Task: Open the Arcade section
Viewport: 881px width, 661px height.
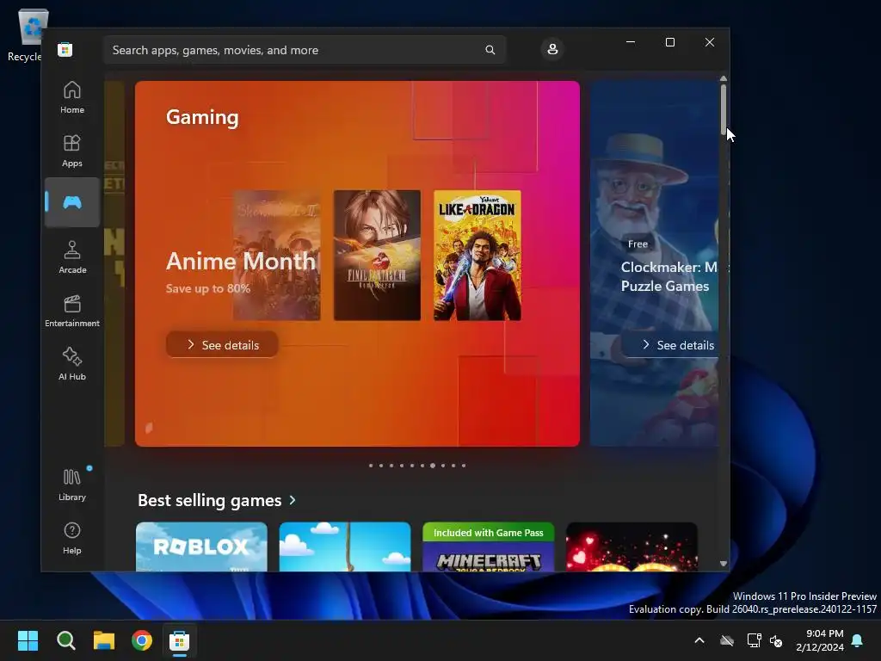Action: (72, 257)
